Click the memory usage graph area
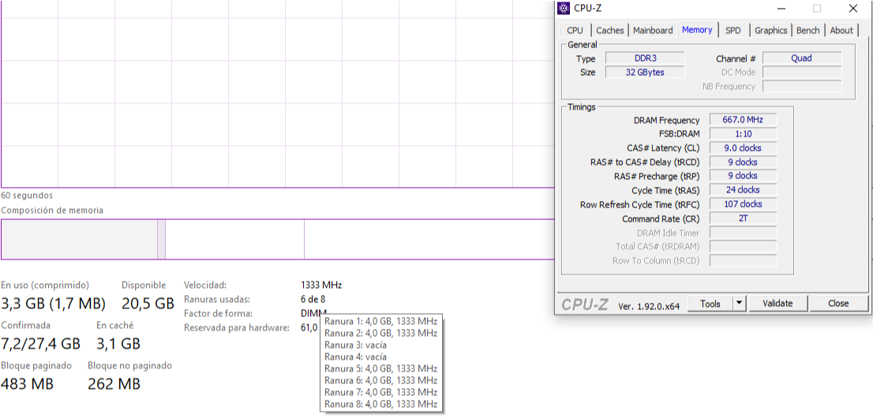This screenshot has height=418, width=873. point(277,94)
